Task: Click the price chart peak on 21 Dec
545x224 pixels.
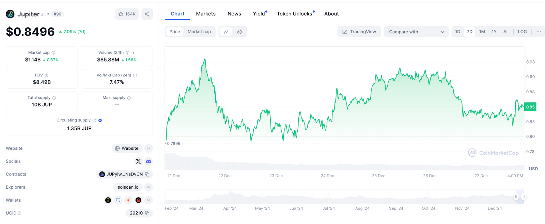Action: pyautogui.click(x=205, y=59)
